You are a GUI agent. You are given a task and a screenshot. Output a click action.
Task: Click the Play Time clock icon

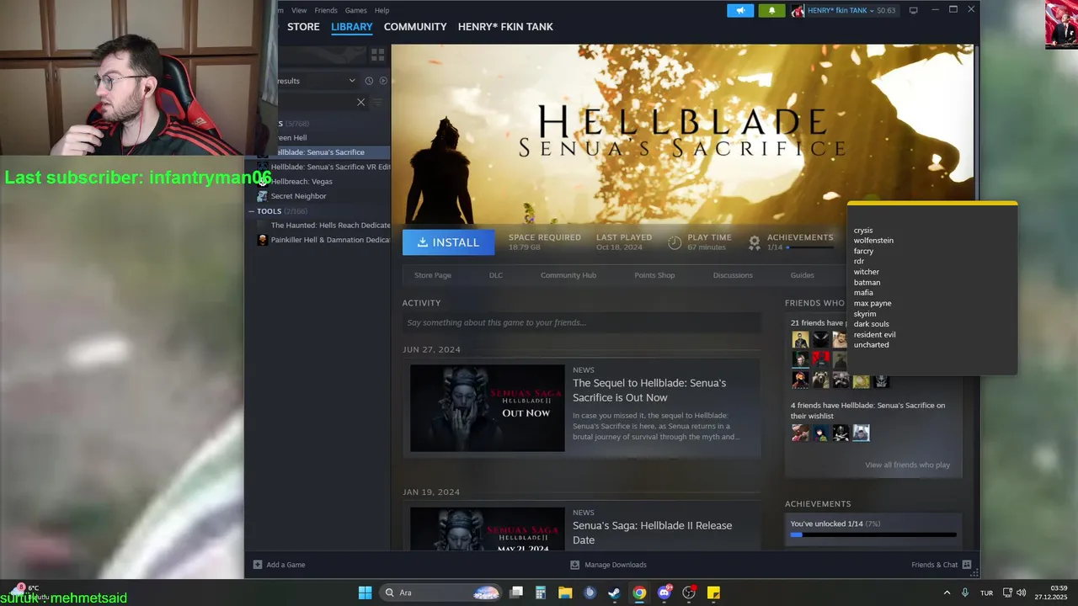675,242
